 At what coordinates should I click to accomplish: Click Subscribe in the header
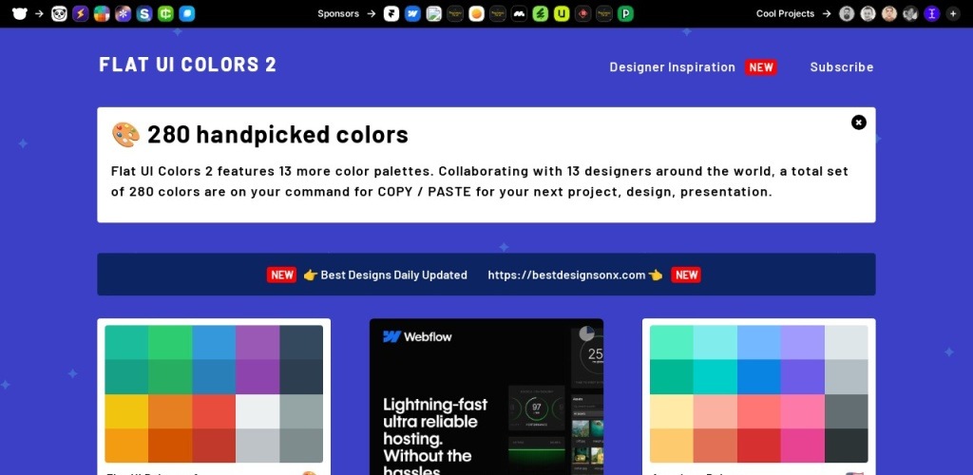(x=841, y=67)
